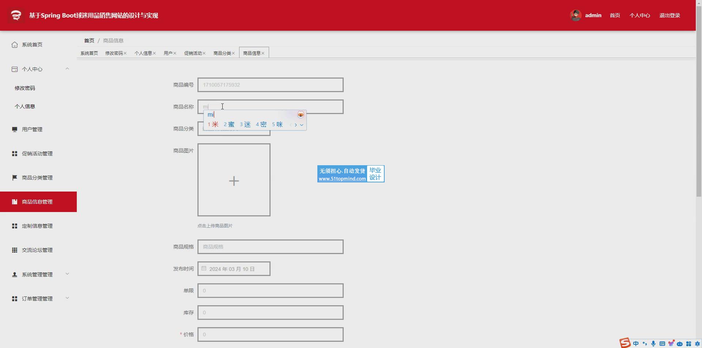This screenshot has height=348, width=702.
Task: Toggle punctuation mode in IME toolbar
Action: click(x=645, y=344)
